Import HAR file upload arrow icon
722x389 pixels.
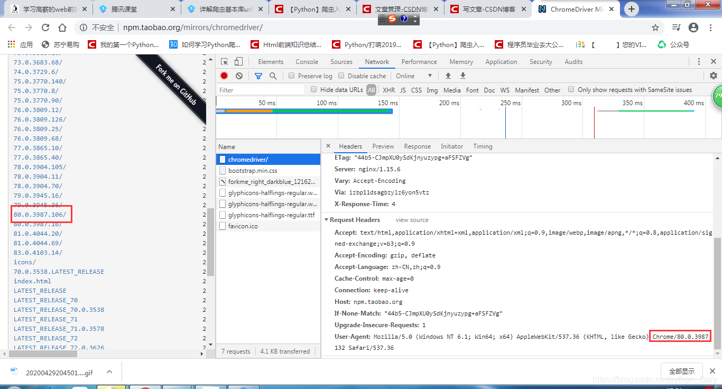(x=448, y=76)
